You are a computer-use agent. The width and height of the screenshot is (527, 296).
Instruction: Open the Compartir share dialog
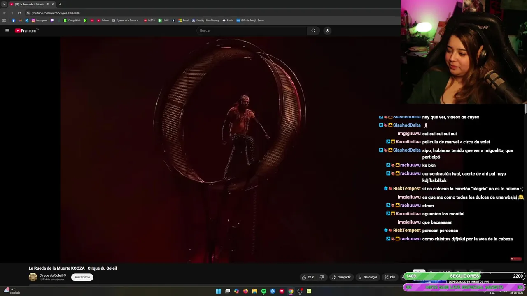[341, 277]
